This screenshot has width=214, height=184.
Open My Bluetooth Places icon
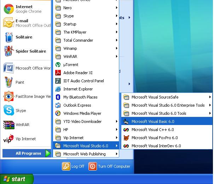[x=58, y=97]
